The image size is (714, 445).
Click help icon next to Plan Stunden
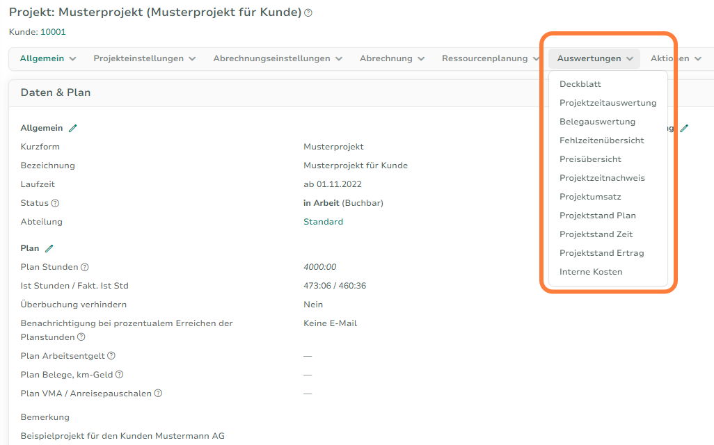85,267
